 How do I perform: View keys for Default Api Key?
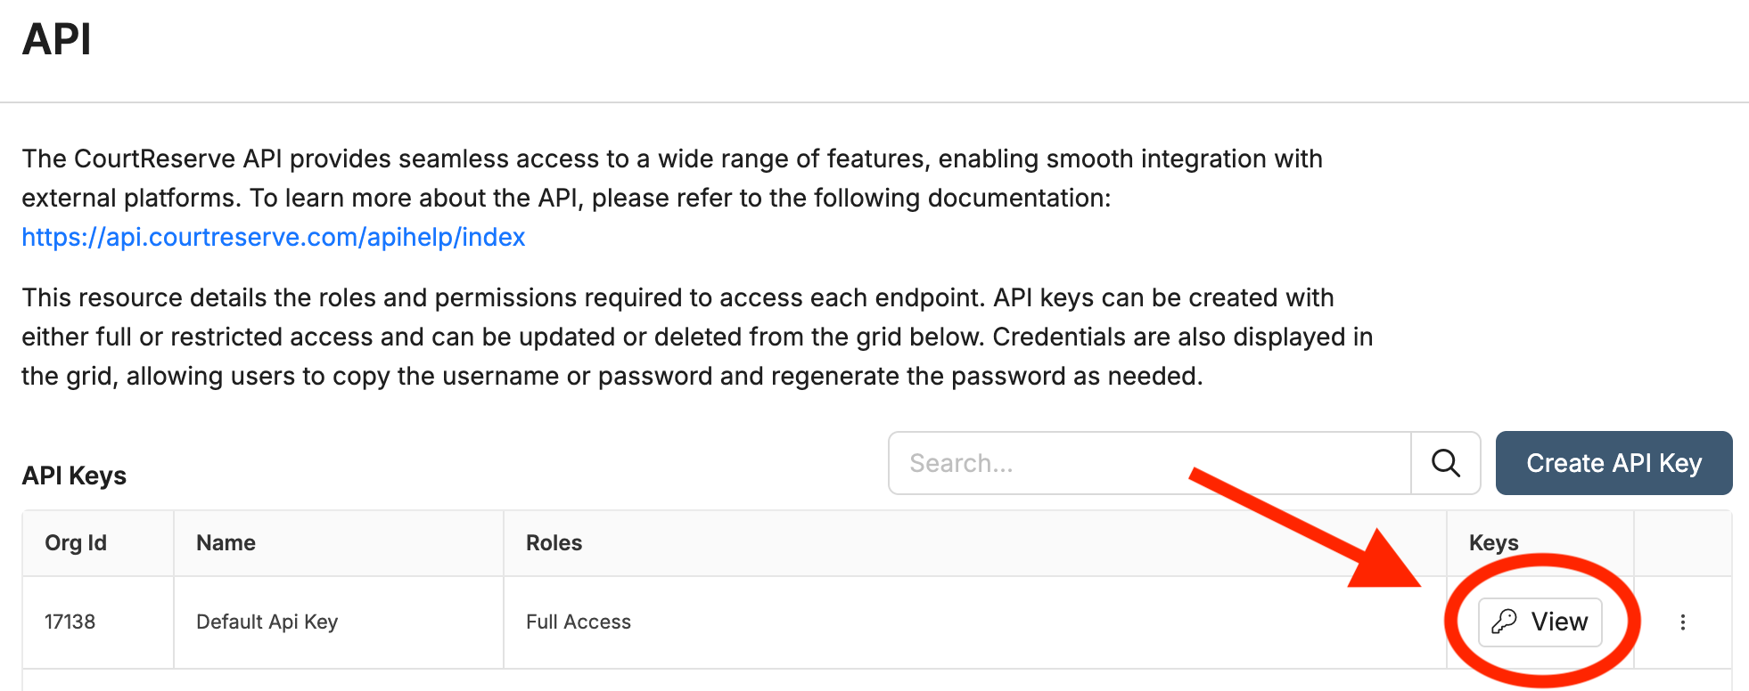pos(1540,622)
